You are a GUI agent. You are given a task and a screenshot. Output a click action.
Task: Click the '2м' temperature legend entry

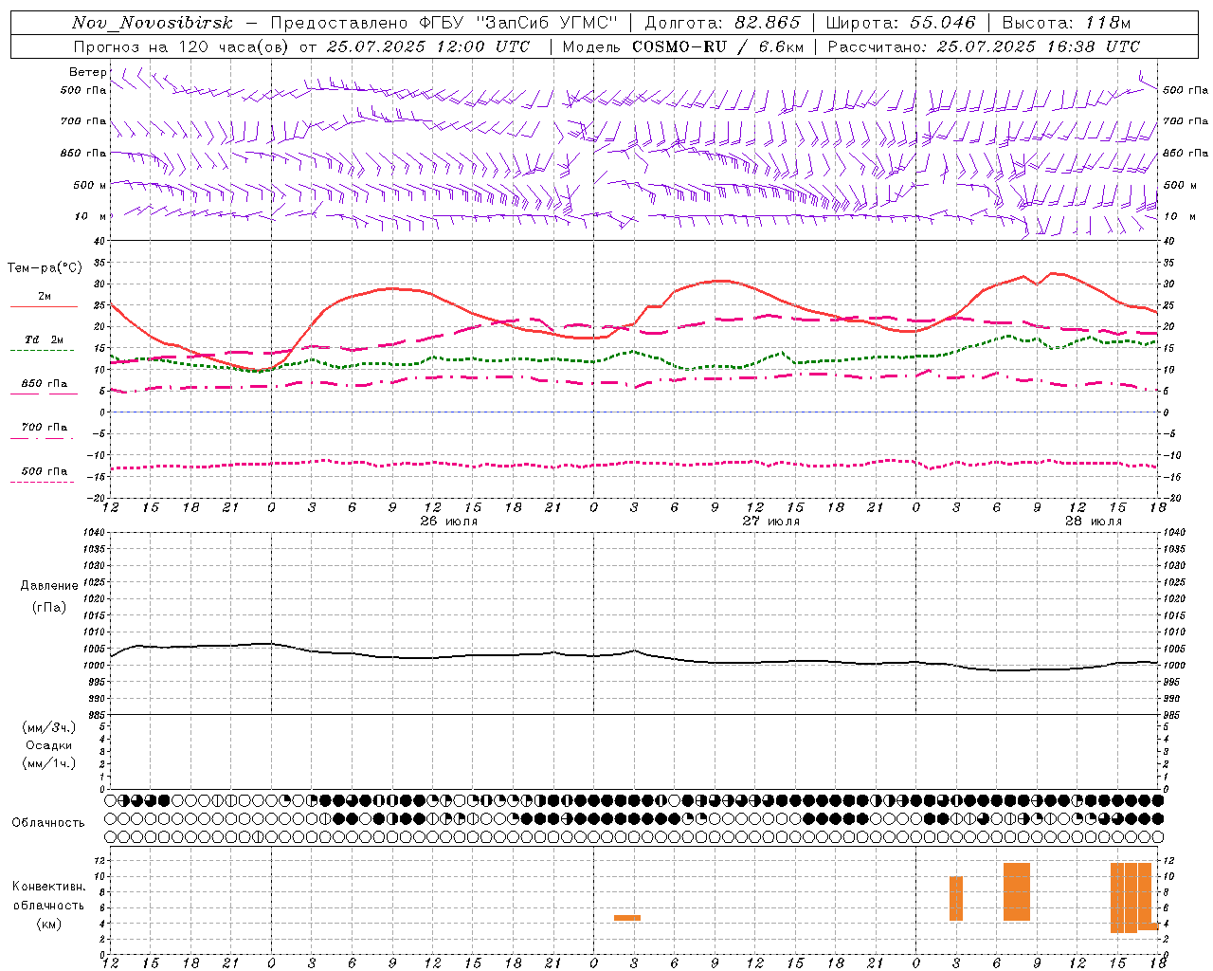pos(45,297)
